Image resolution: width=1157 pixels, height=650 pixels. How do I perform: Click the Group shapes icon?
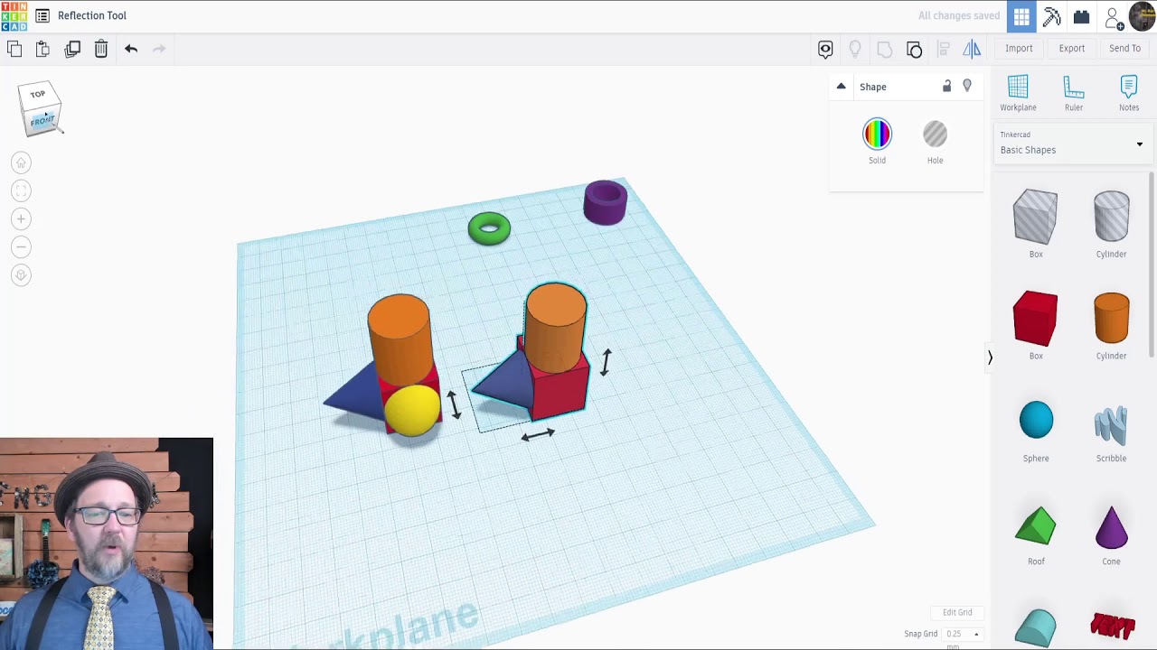(885, 49)
